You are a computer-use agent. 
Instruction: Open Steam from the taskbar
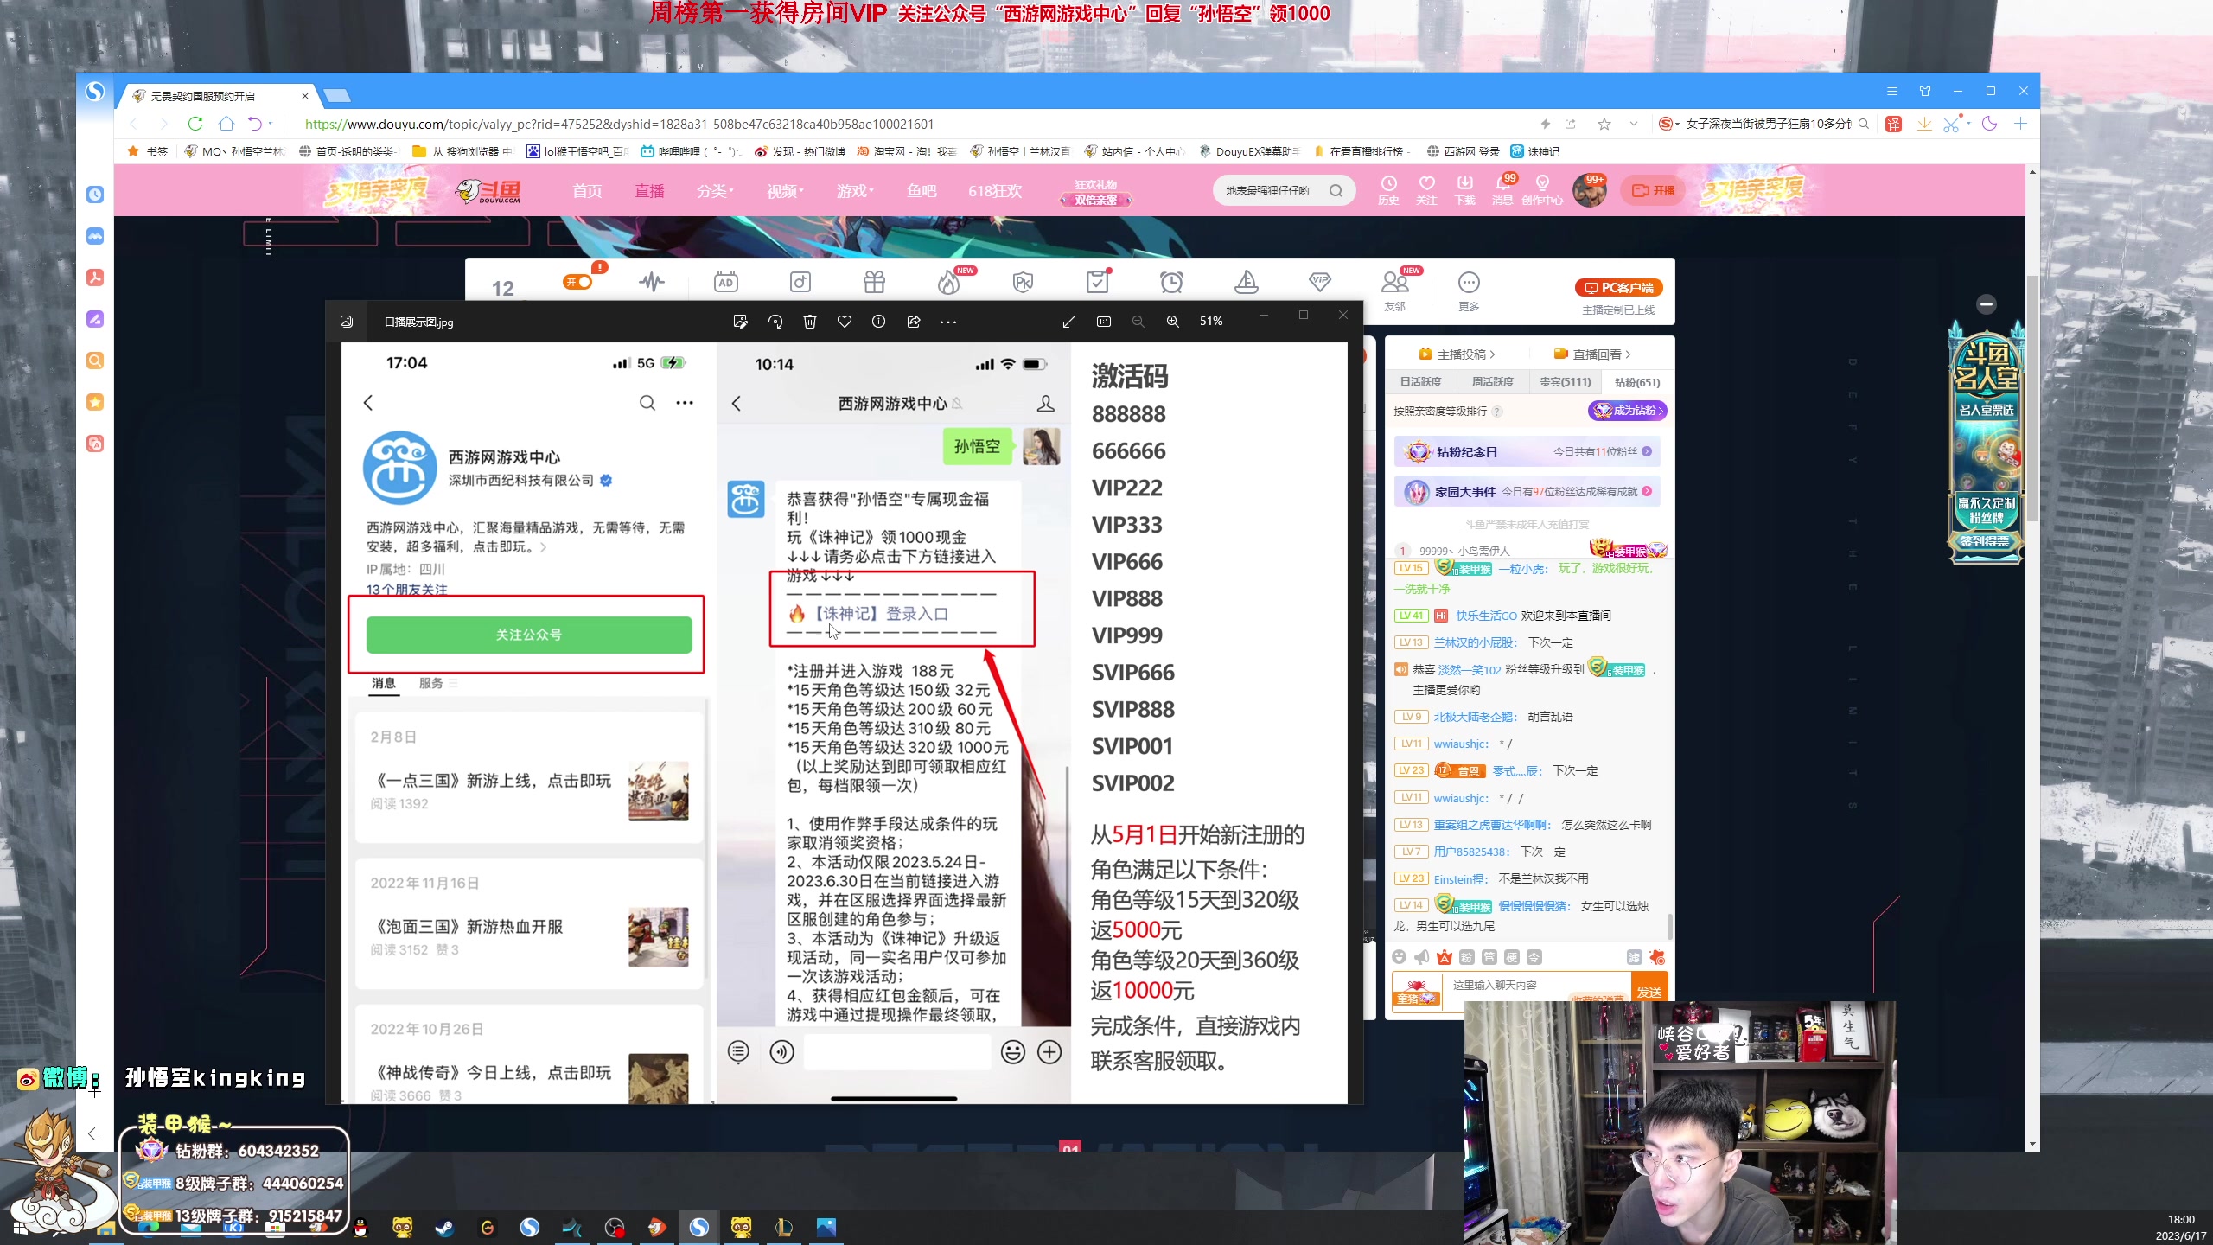point(444,1228)
